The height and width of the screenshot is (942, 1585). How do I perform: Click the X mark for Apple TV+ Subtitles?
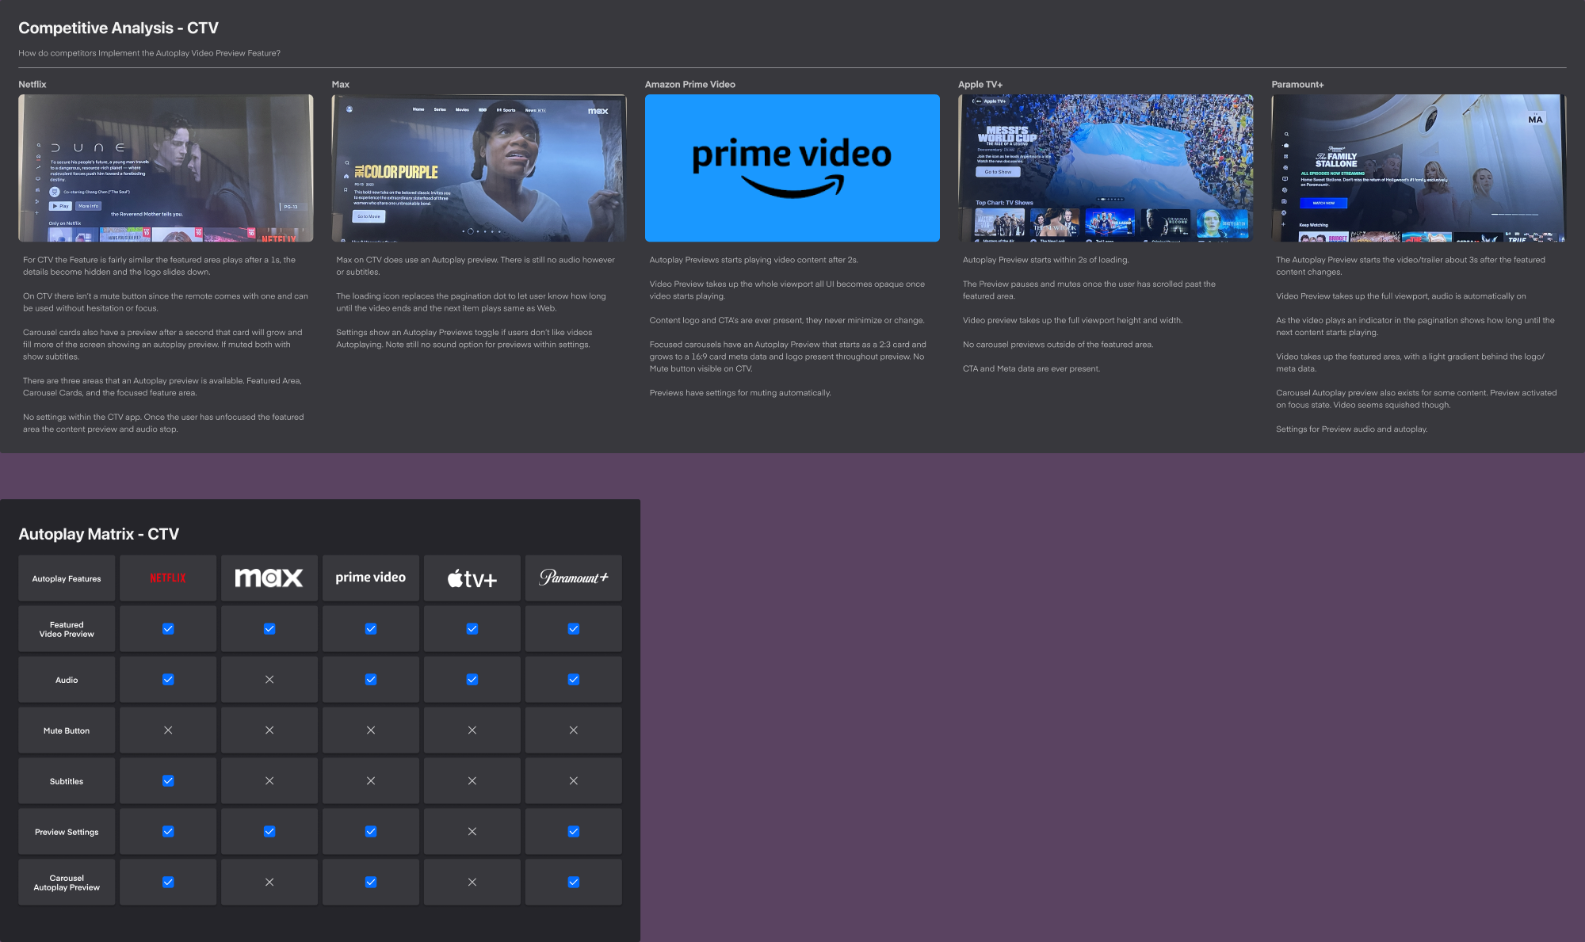click(472, 781)
